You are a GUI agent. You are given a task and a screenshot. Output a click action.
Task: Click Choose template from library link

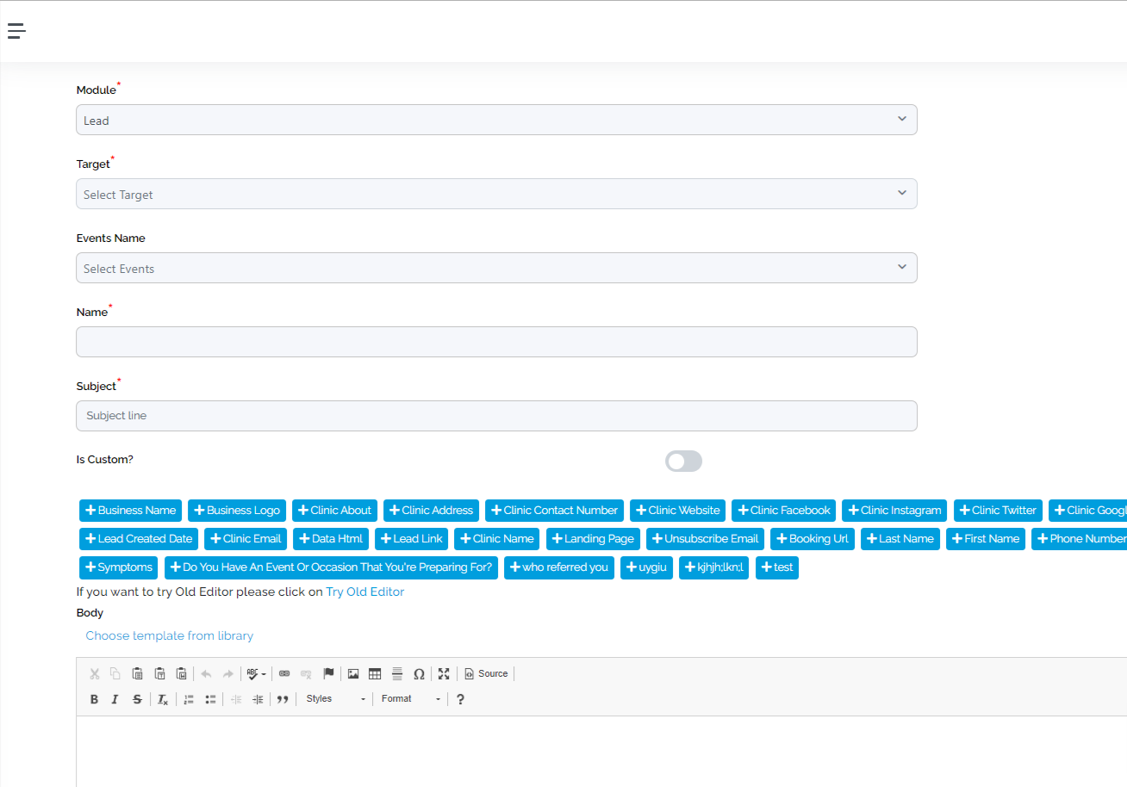point(169,635)
